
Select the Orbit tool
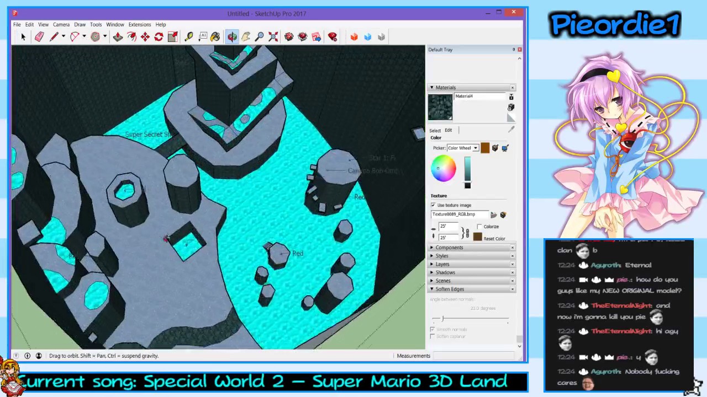(232, 37)
